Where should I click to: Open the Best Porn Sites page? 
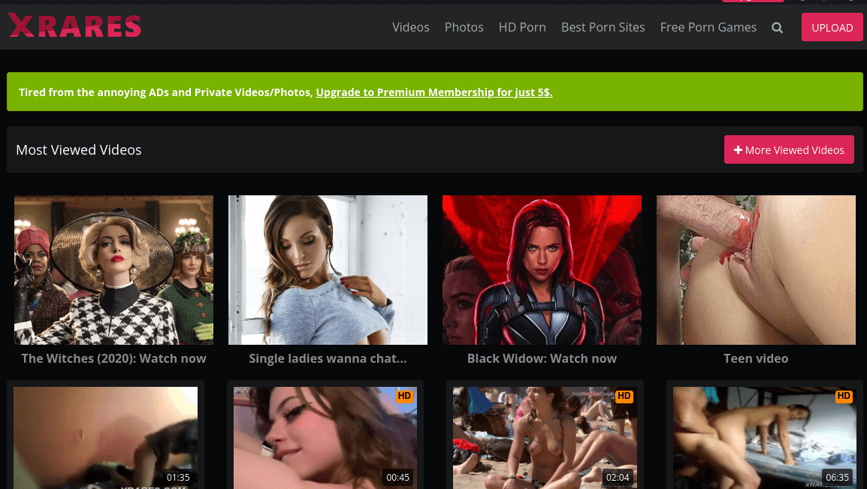[603, 27]
